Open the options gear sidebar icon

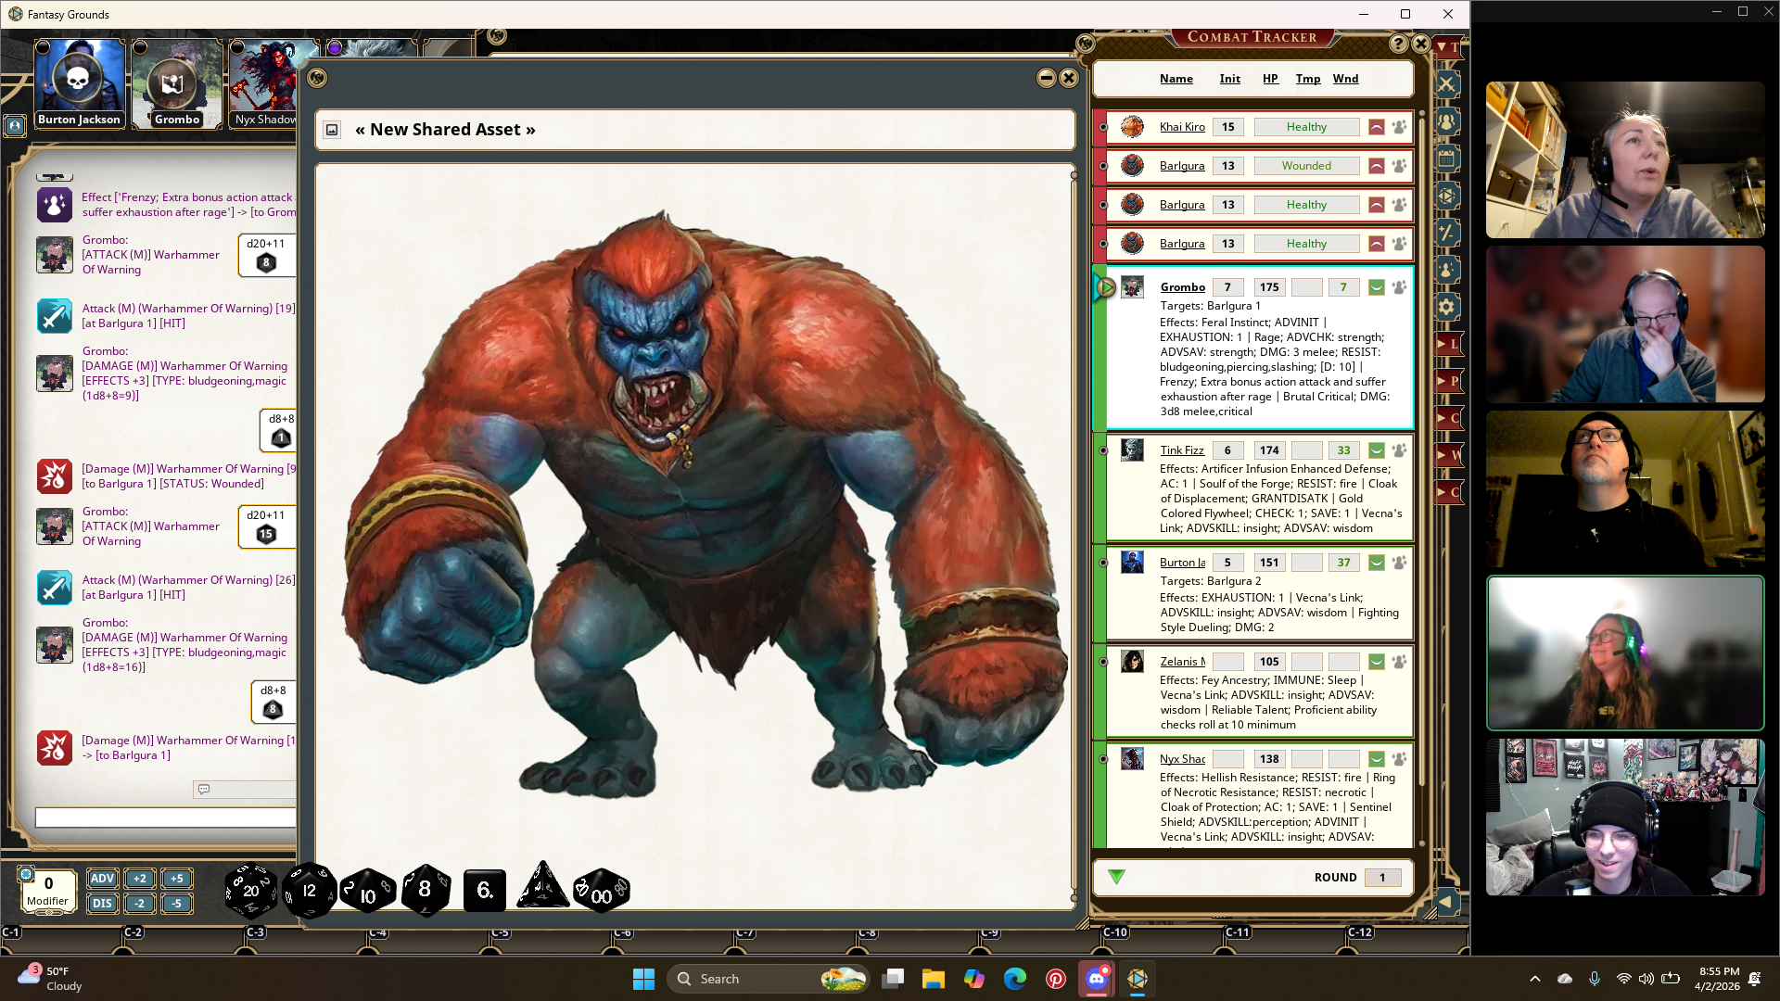pos(1446,307)
